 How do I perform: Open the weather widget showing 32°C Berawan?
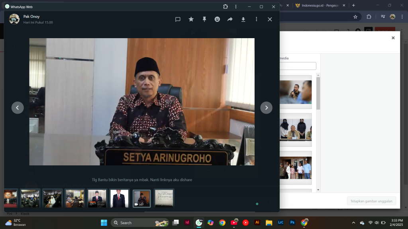[x=16, y=223]
